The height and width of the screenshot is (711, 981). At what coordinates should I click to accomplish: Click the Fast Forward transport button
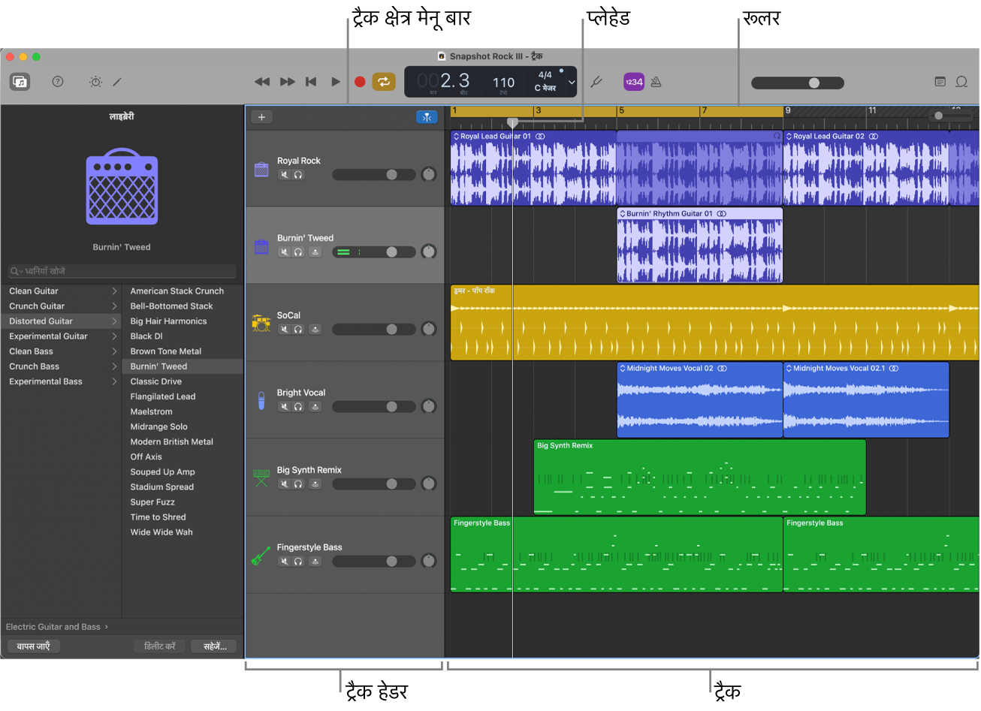click(287, 82)
